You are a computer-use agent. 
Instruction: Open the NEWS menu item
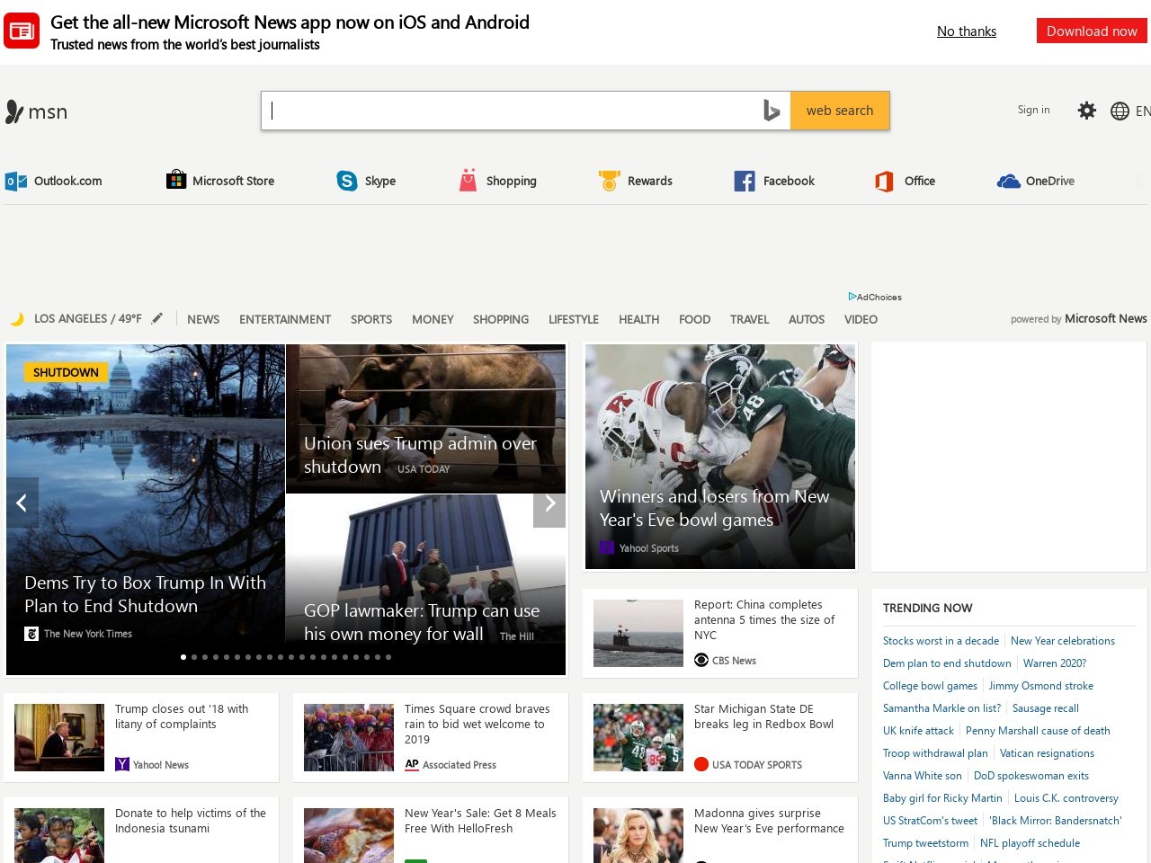[x=203, y=319]
